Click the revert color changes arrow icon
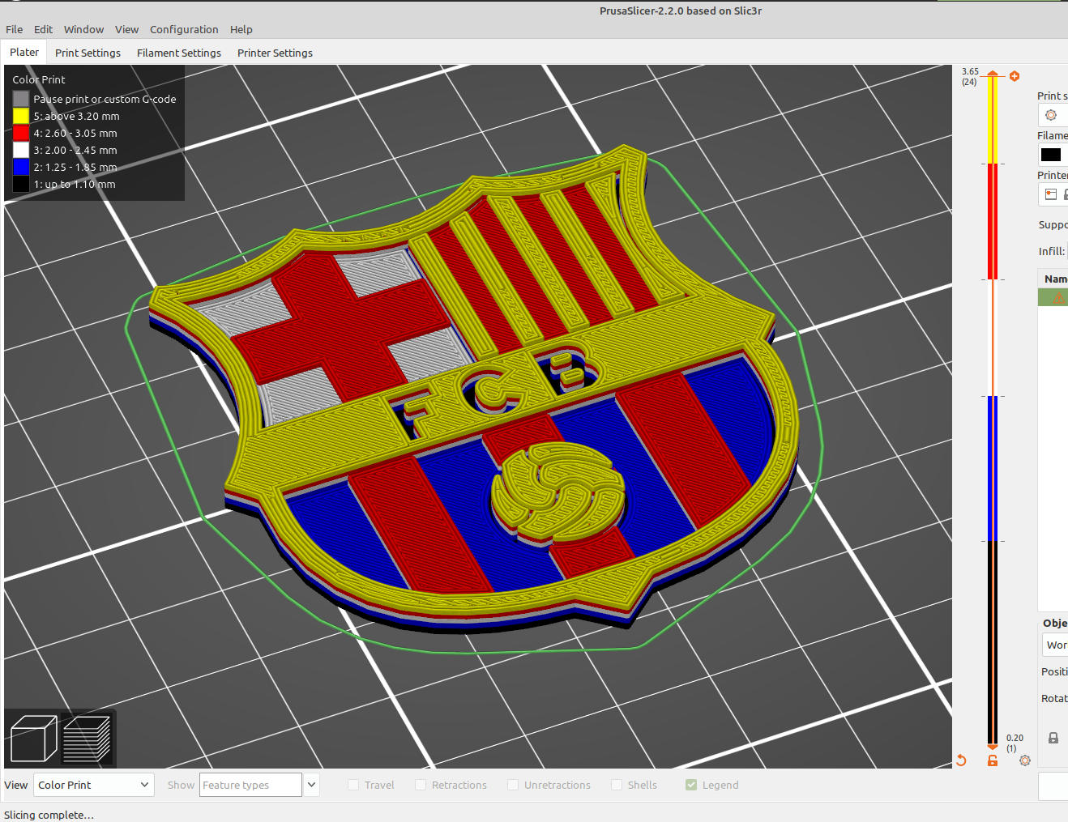Screen dimensions: 1068x822 961,760
